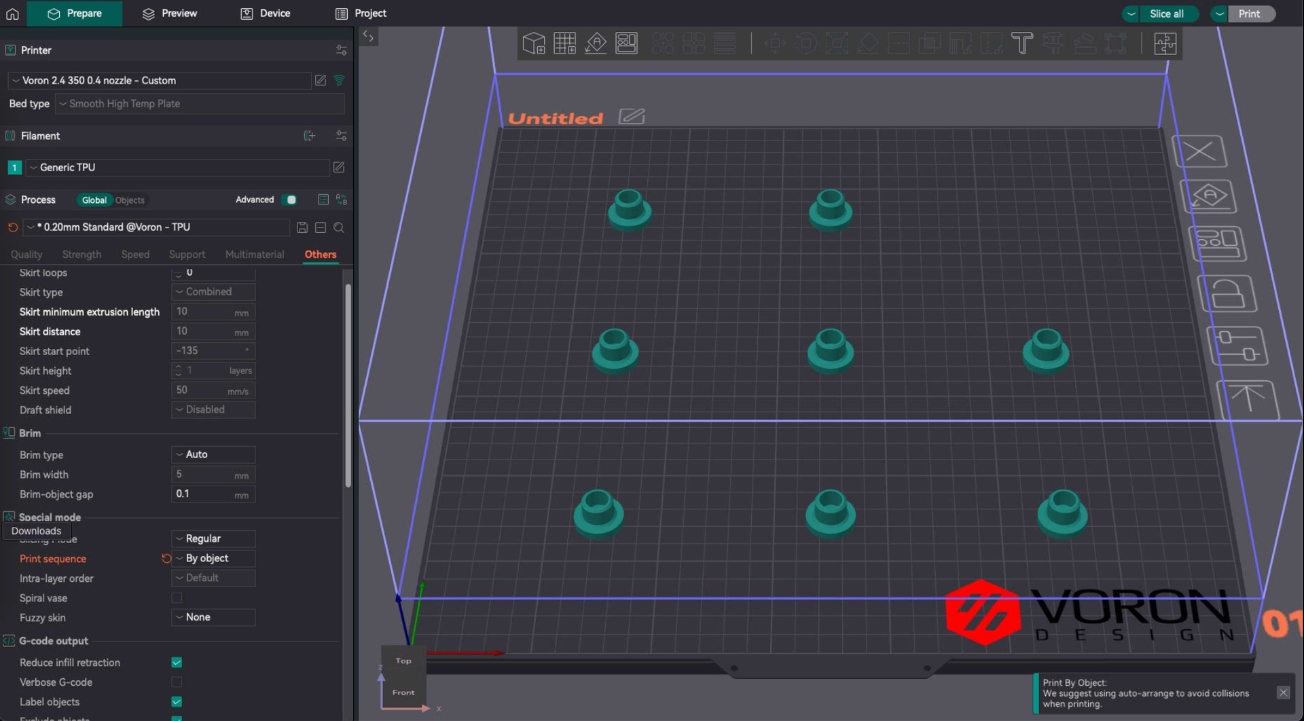
Task: Click the icon left of the search magnifier
Action: 321,227
